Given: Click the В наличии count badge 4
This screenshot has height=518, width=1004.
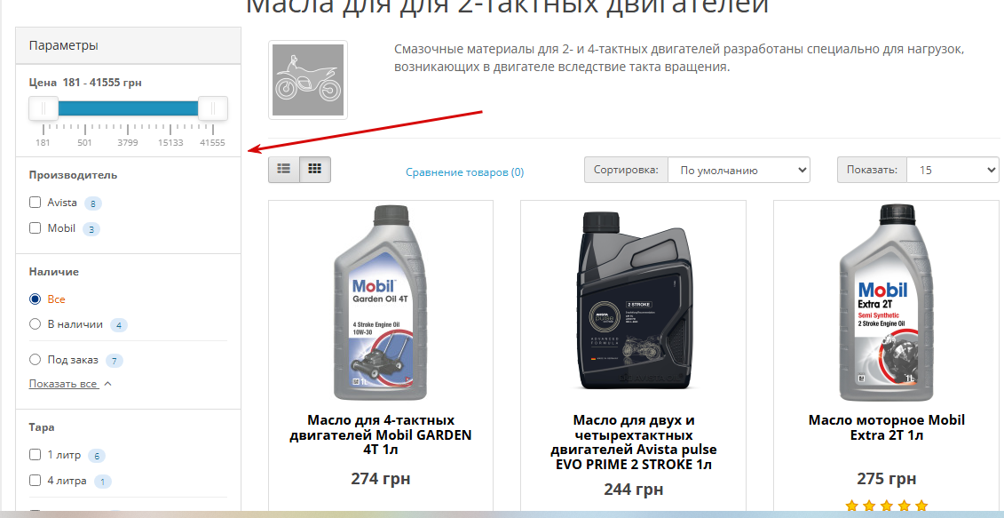Looking at the screenshot, I should pyautogui.click(x=118, y=326).
